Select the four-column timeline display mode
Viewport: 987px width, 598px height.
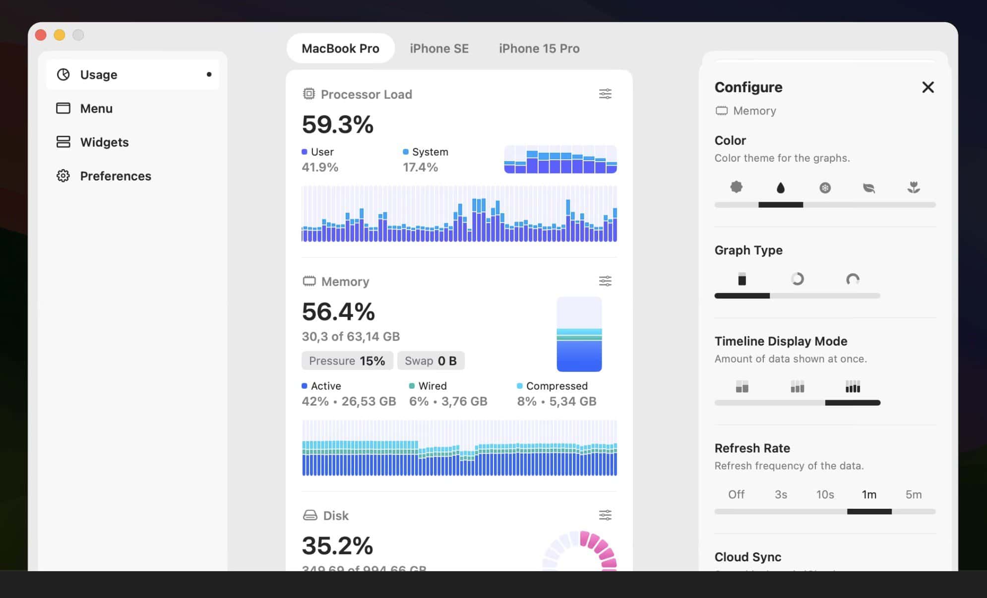(853, 386)
